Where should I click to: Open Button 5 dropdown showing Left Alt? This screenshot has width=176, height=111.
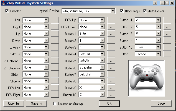point(102,61)
